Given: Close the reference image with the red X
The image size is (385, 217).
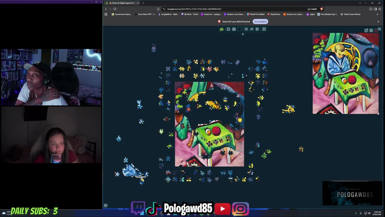Looking at the screenshot, I should click(x=375, y=30).
